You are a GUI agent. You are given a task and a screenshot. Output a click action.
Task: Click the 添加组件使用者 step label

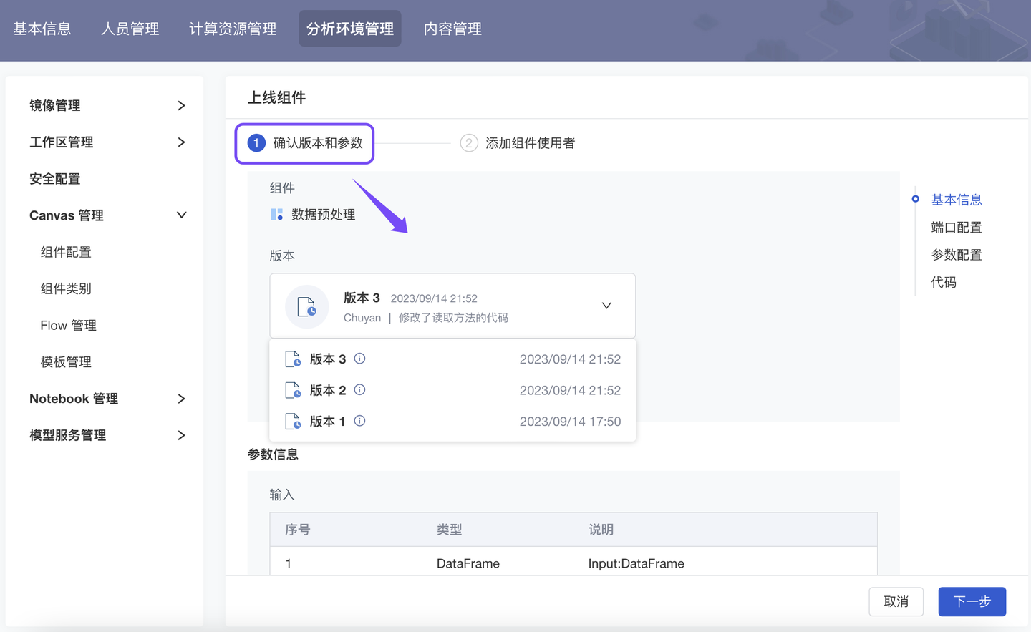(x=531, y=143)
